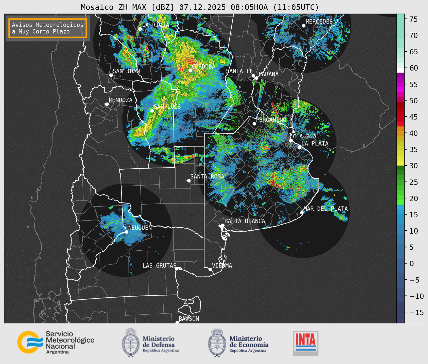Click the Avisos Meteorológicos a Muy Corto Plazo box
Viewport: 428px width, 364px height.
point(48,28)
